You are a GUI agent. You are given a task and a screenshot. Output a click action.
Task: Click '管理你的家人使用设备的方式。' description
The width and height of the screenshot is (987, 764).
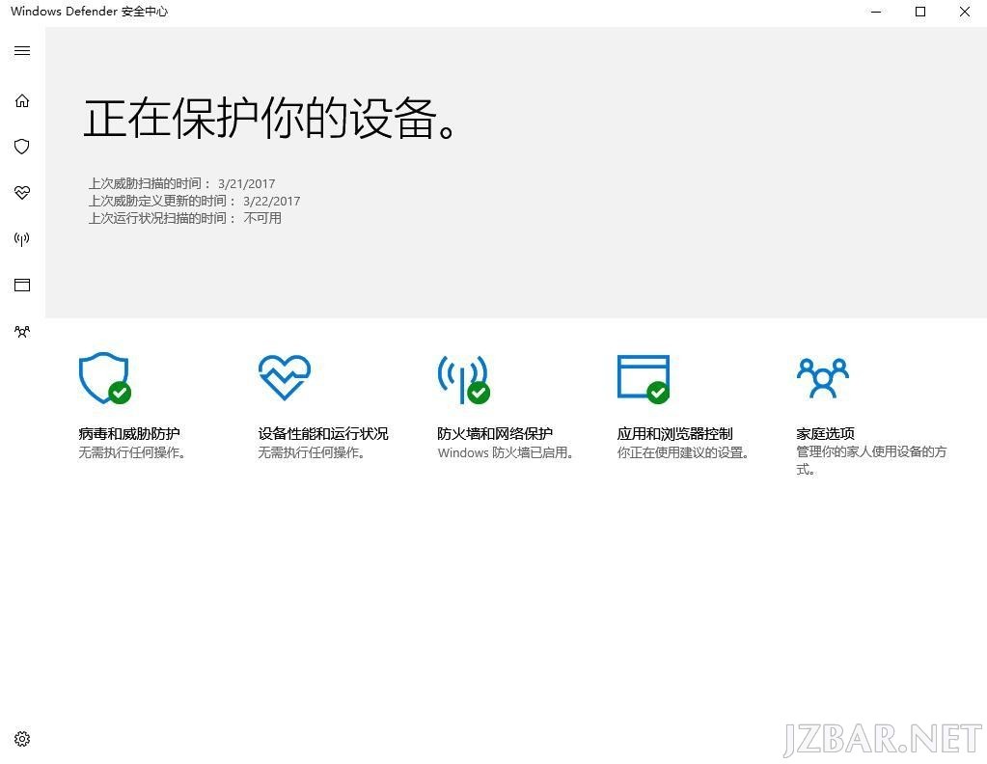tap(871, 461)
